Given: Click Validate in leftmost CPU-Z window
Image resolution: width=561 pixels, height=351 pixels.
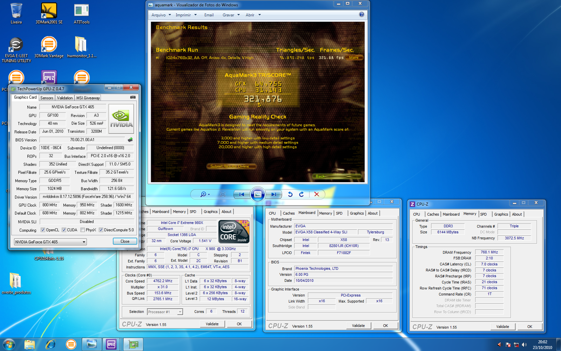Looking at the screenshot, I should (212, 324).
